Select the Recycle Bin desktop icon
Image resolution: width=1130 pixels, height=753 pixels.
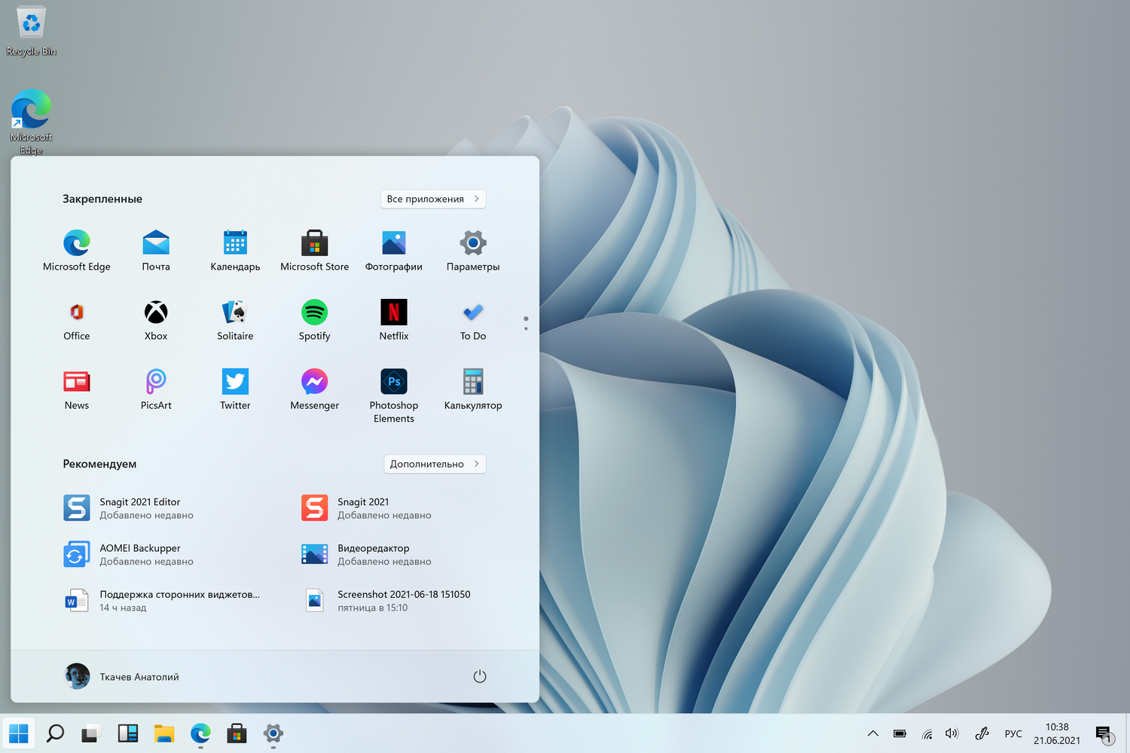coord(31,32)
